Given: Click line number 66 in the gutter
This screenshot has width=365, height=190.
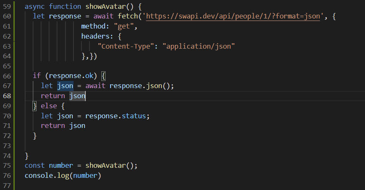Looking at the screenshot, I should [7, 76].
